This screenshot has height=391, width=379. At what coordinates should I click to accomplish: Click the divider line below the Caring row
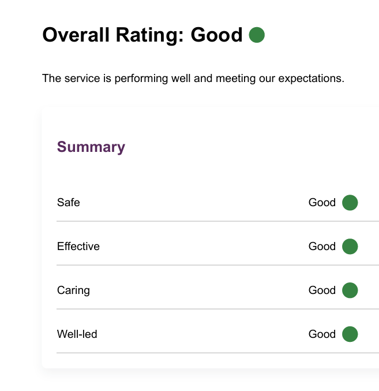(217, 309)
